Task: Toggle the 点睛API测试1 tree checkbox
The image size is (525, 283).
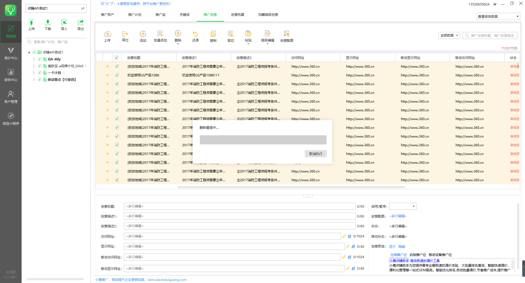Action: [x=34, y=52]
